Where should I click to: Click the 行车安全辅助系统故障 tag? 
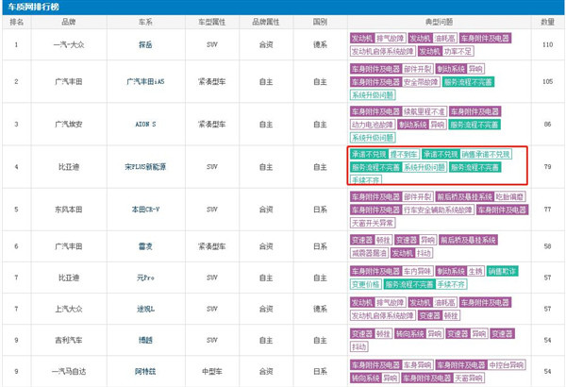point(438,210)
